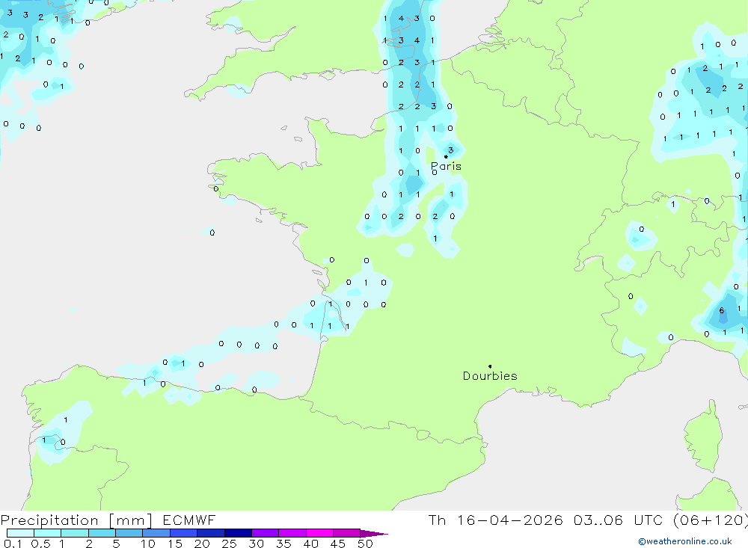
Task: Select the Dourbies marker dot
Action: click(x=490, y=366)
